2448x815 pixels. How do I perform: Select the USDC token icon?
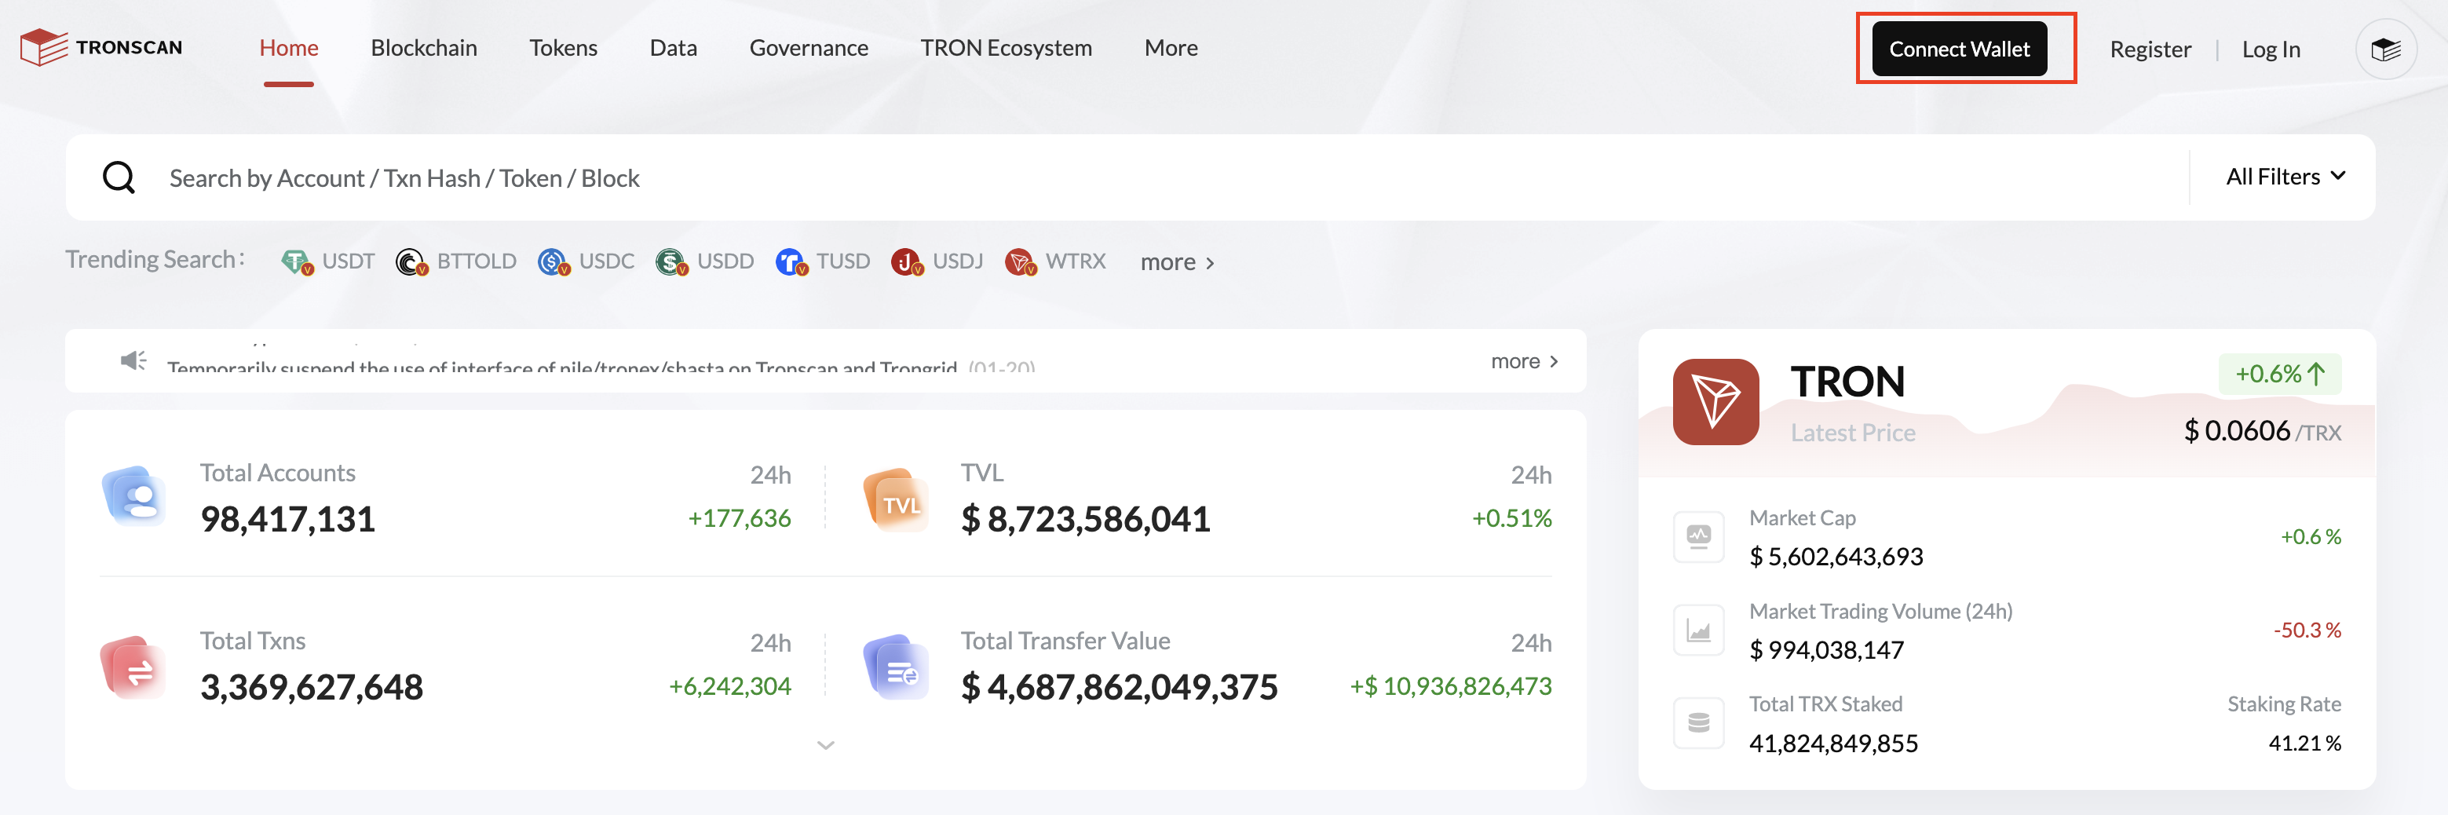pyautogui.click(x=553, y=261)
